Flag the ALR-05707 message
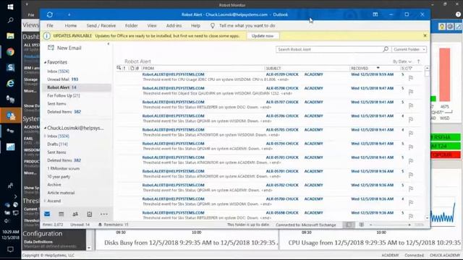 411,106
